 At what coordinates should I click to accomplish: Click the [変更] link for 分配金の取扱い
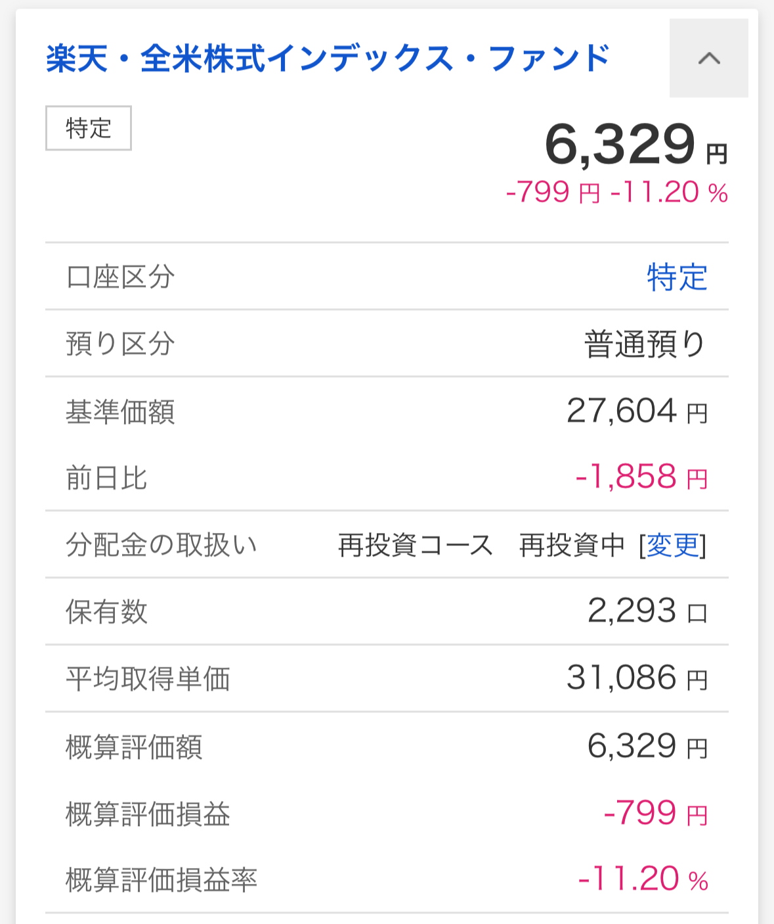(672, 545)
